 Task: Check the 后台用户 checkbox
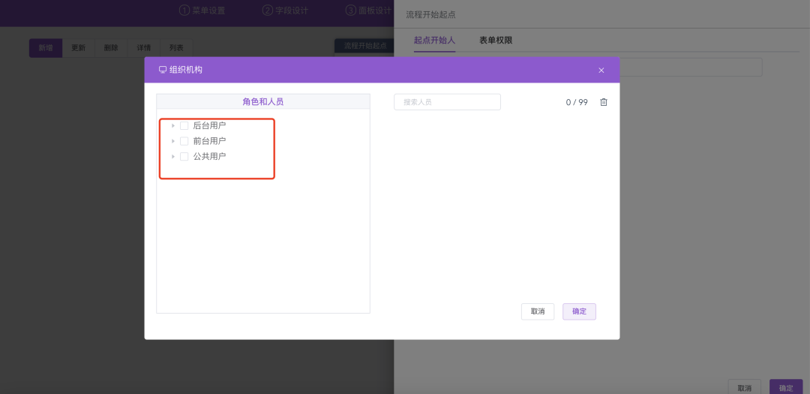(x=184, y=125)
